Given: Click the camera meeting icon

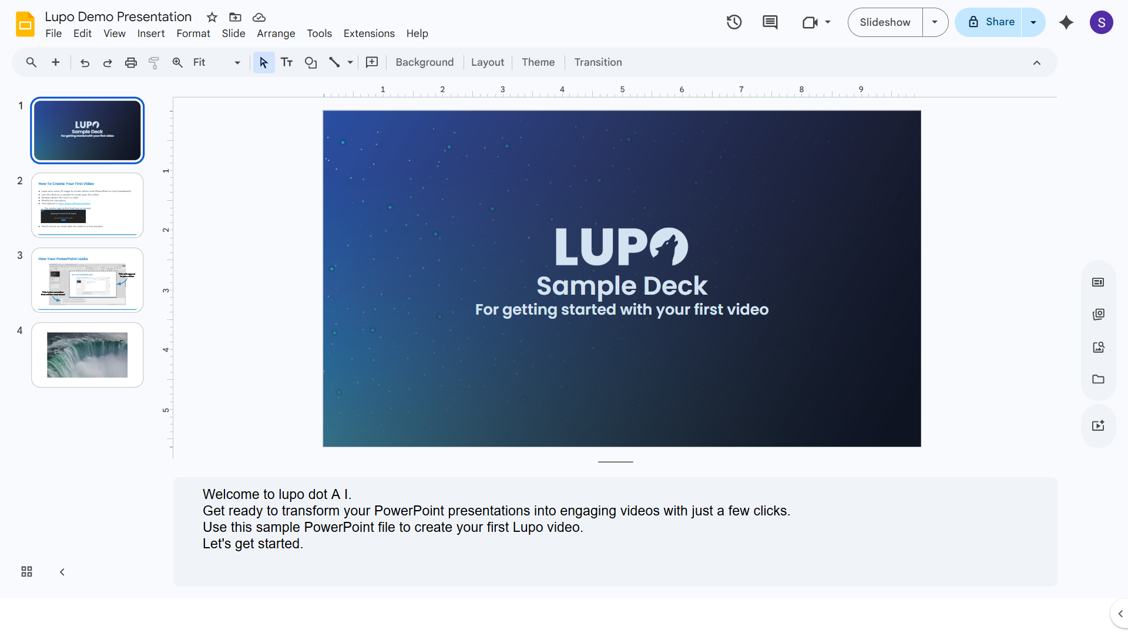Looking at the screenshot, I should click(810, 22).
